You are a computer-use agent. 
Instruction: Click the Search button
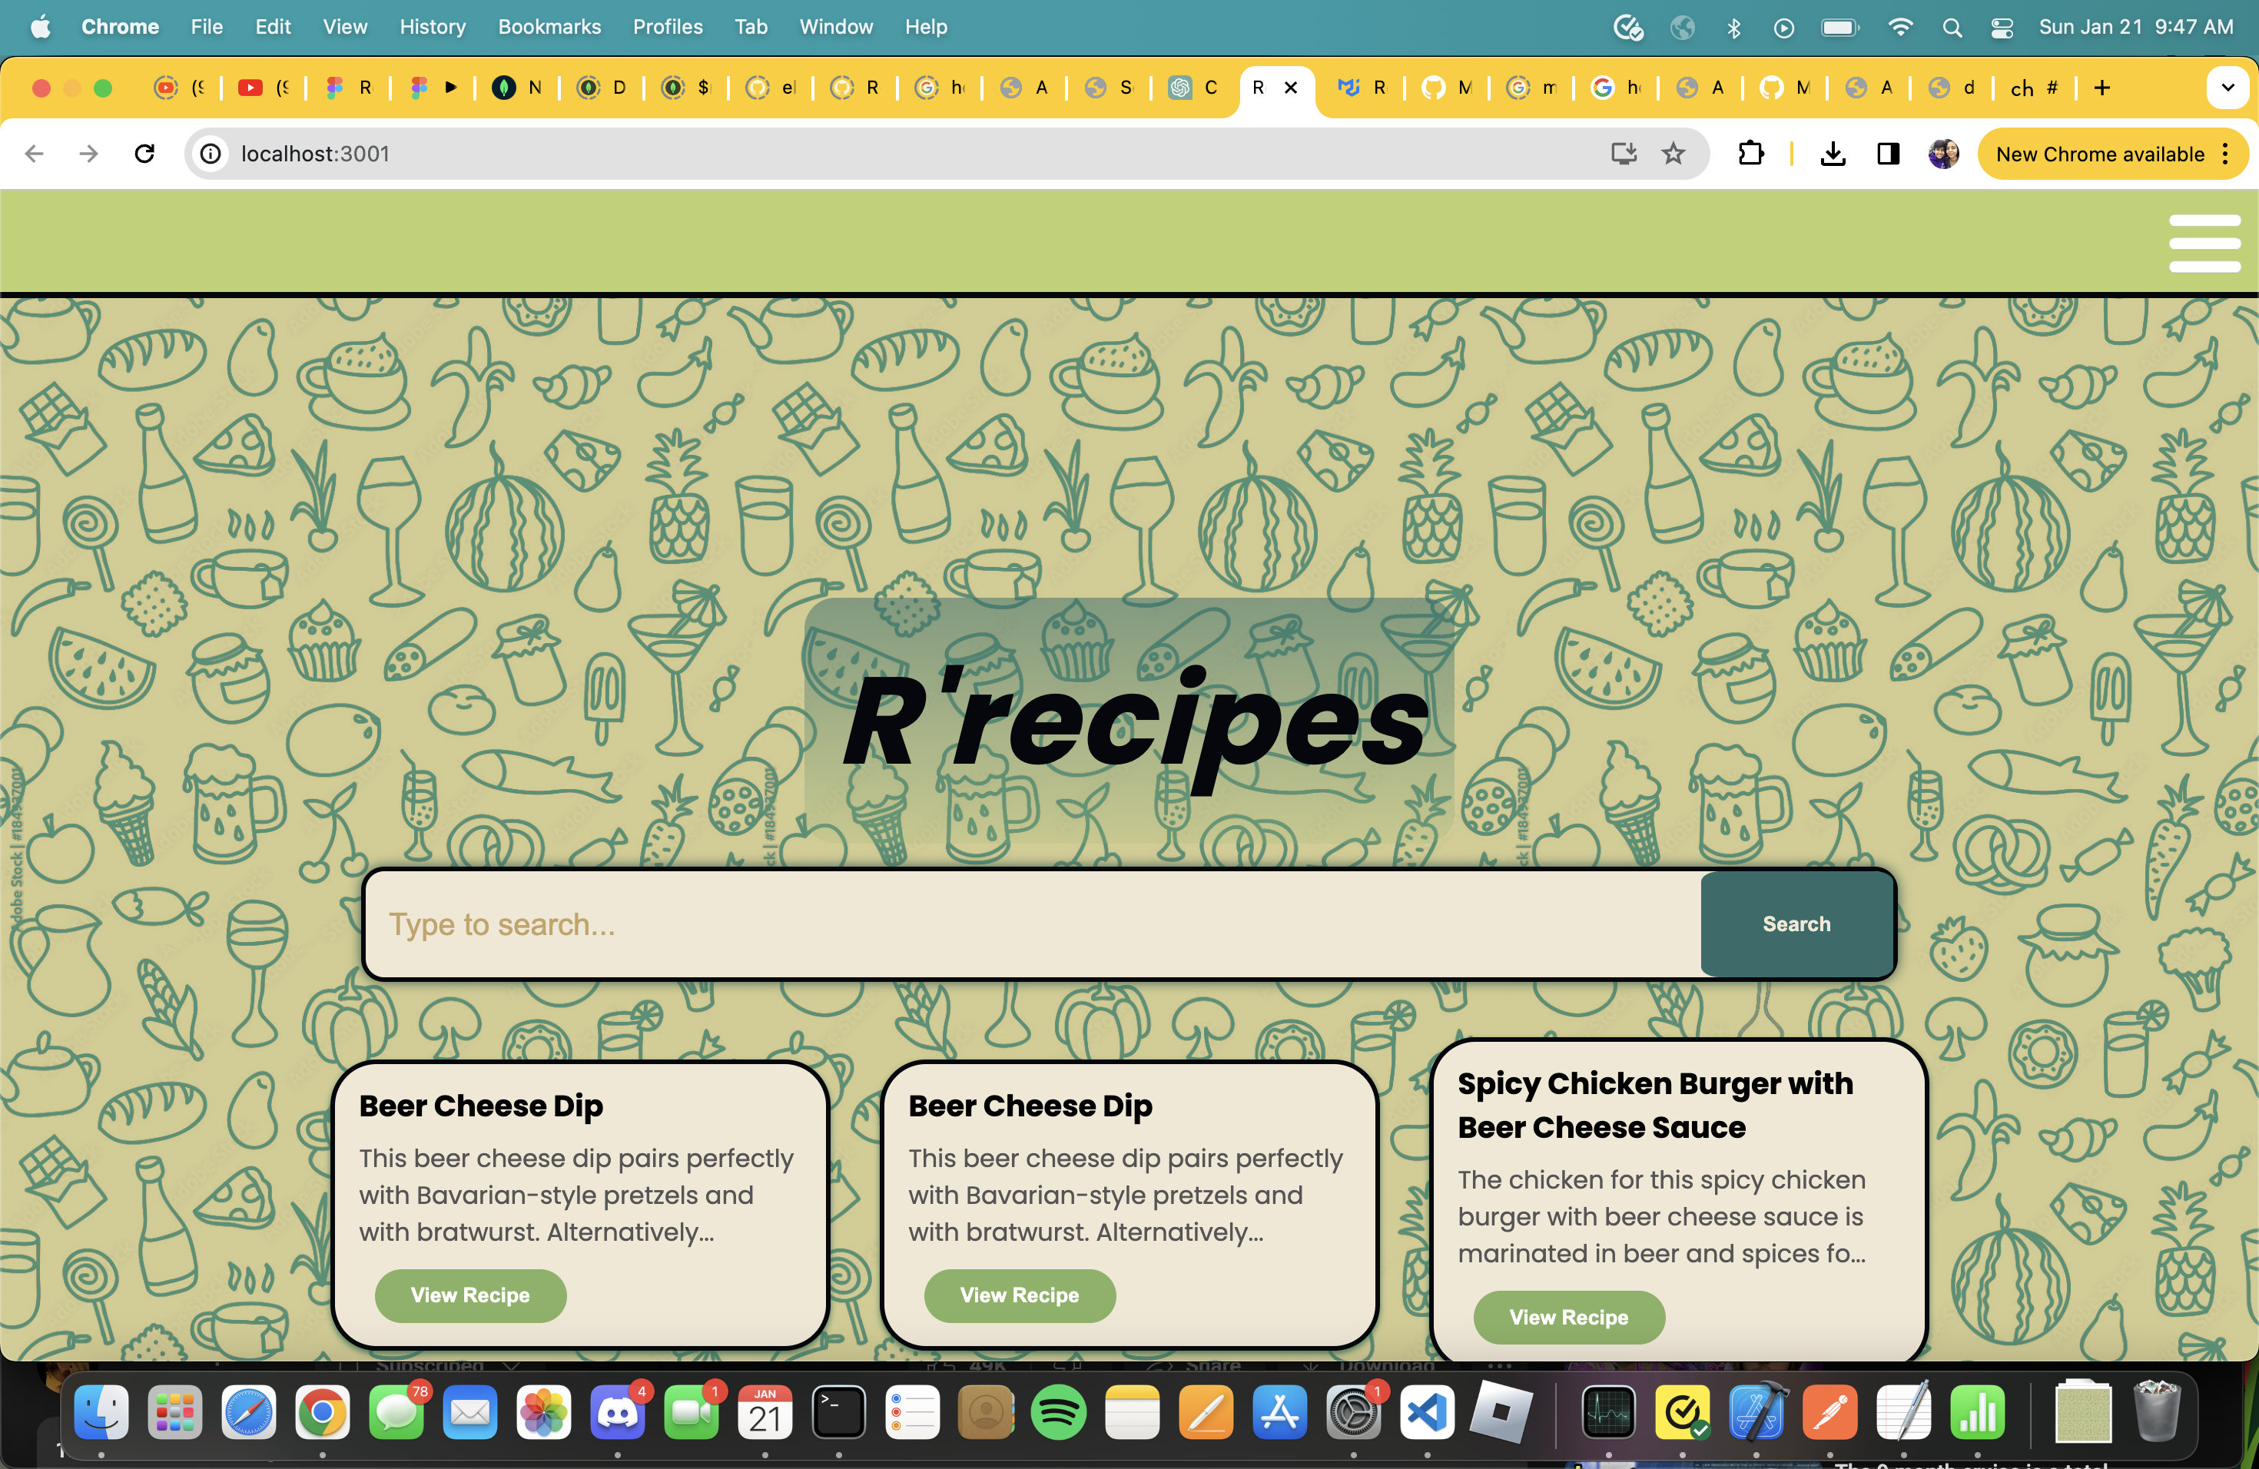[1796, 924]
